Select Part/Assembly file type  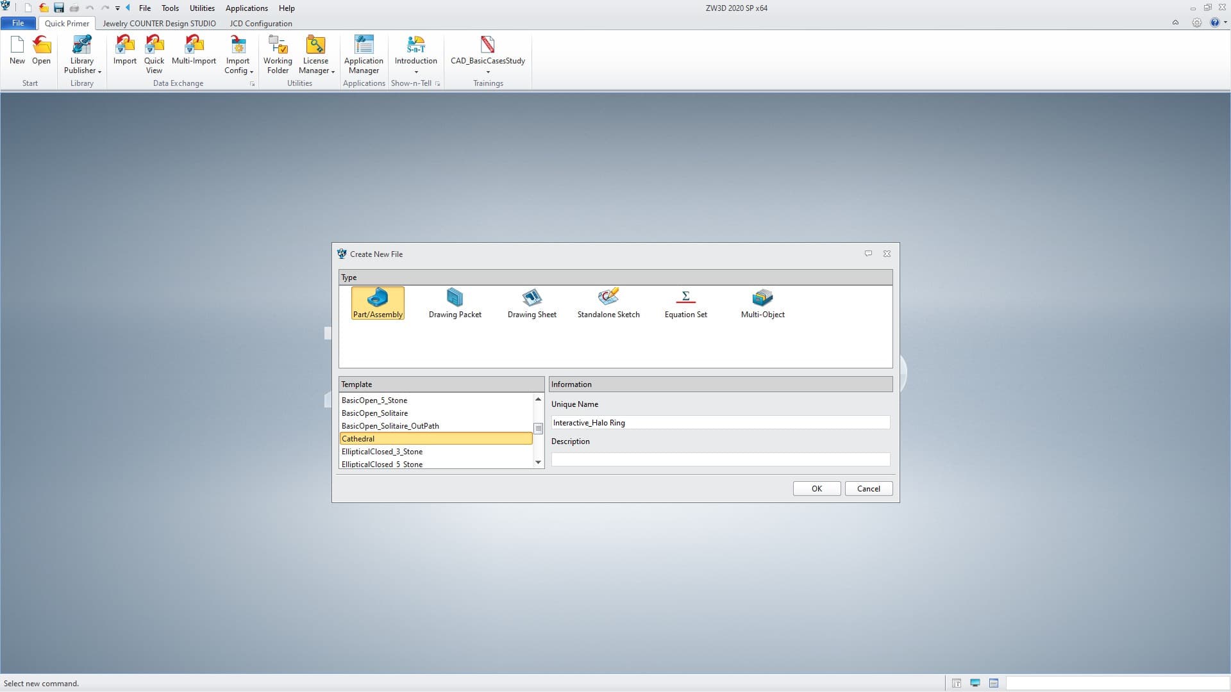tap(378, 303)
